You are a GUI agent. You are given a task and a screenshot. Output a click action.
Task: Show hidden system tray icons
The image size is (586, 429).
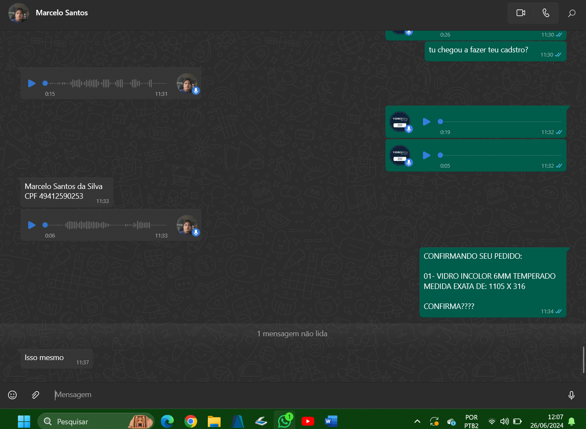point(417,421)
